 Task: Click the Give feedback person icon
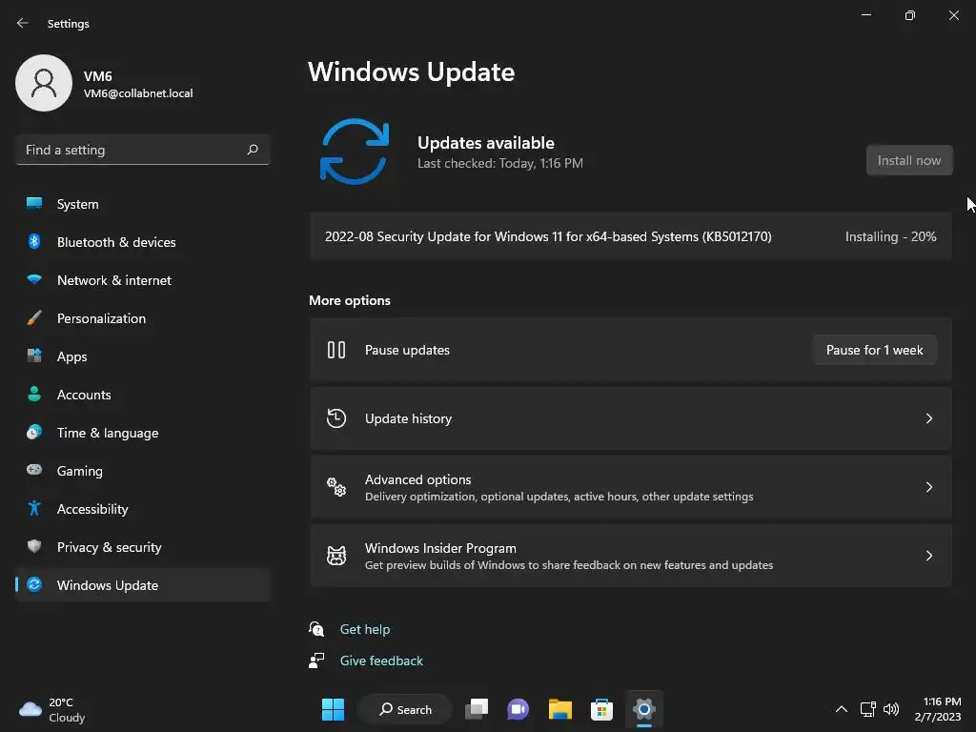pyautogui.click(x=316, y=661)
